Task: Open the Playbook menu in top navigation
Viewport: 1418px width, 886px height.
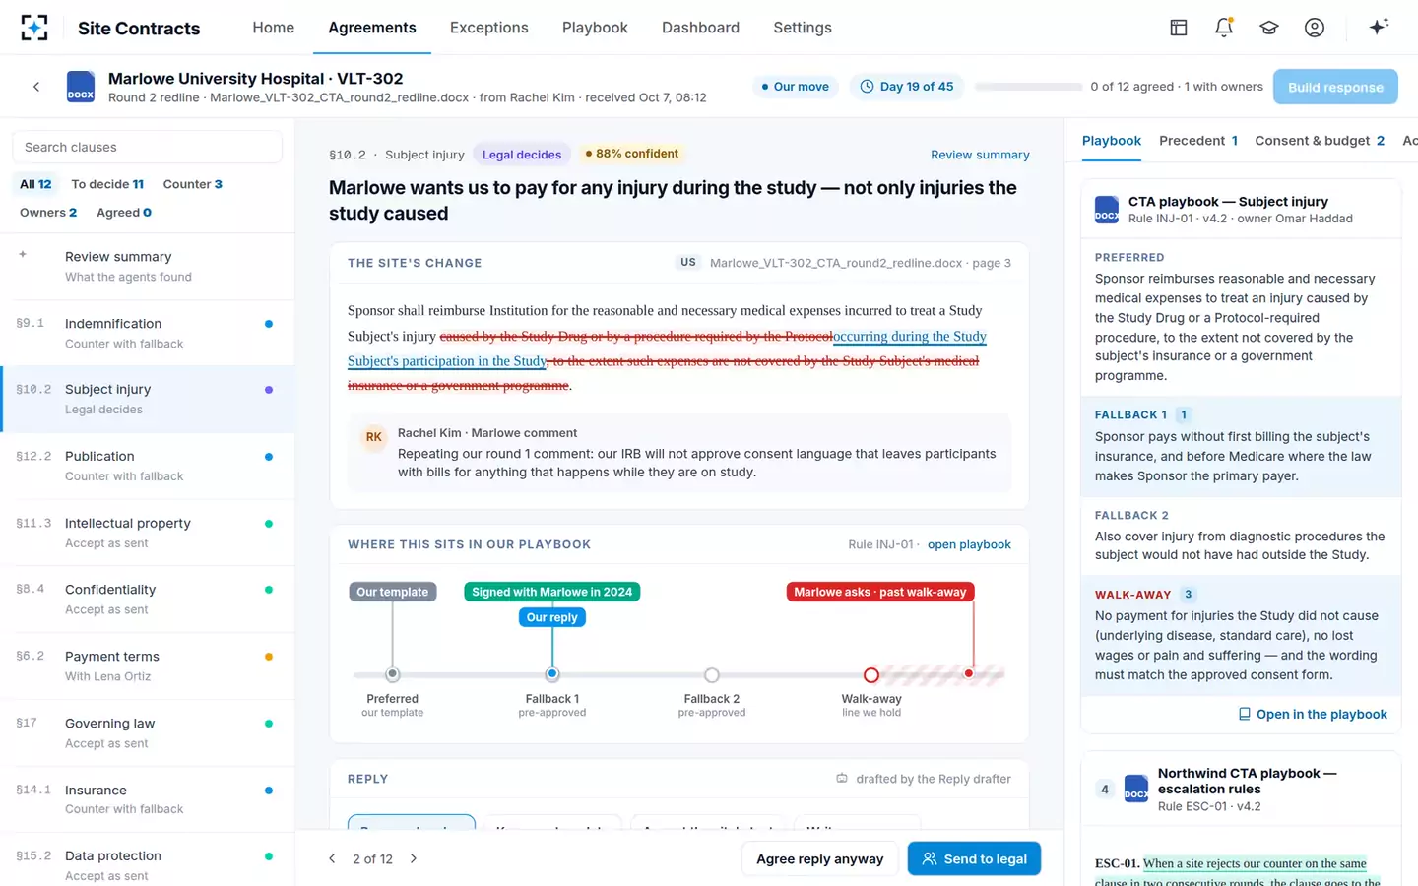Action: click(x=595, y=28)
